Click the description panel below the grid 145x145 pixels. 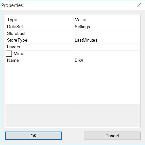coord(73,117)
